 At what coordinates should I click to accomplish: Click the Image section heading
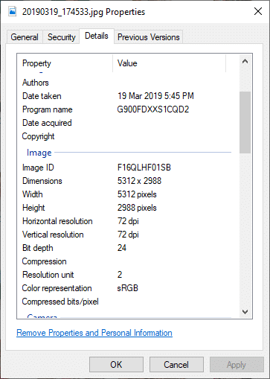39,153
